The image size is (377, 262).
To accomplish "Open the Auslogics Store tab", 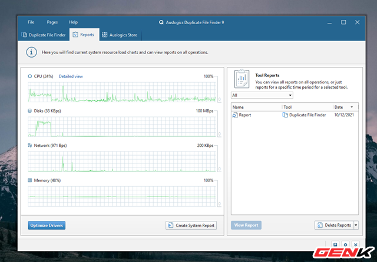I will pyautogui.click(x=120, y=35).
